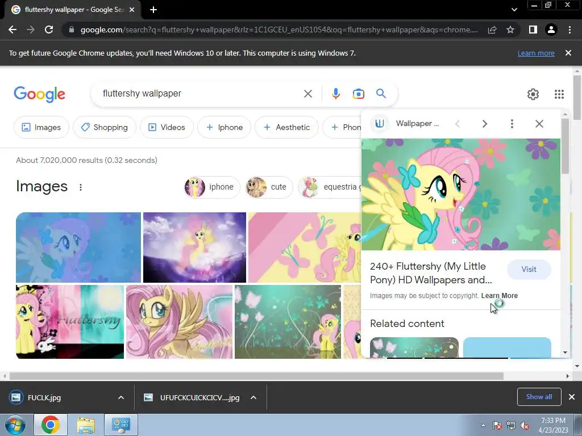This screenshot has height=436, width=582.
Task: Open Windows Explorer from the taskbar
Action: pos(86,425)
